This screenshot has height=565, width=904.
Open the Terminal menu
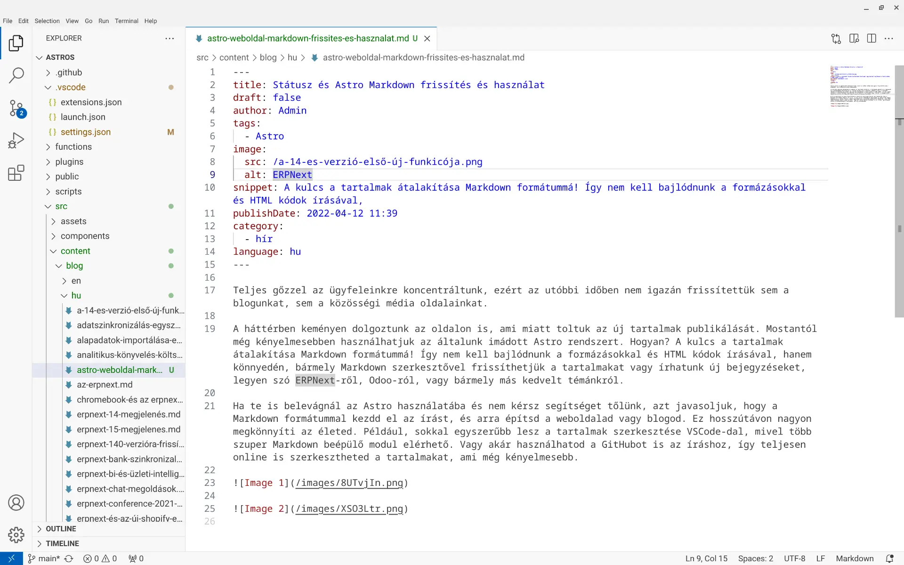(x=126, y=21)
